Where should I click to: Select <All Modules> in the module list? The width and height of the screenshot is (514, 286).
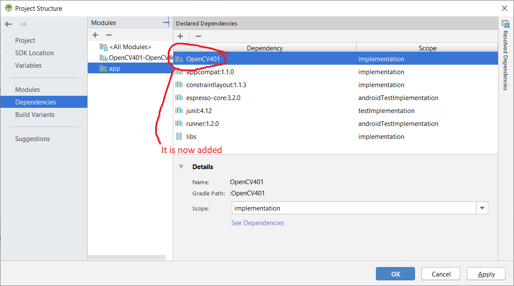[130, 47]
